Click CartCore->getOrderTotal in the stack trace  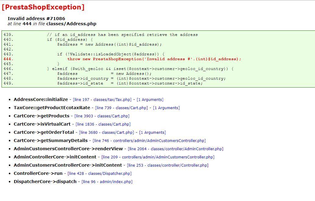[x=44, y=133]
